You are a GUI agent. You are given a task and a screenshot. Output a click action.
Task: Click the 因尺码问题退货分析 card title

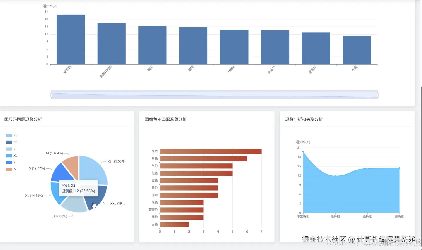click(x=23, y=119)
